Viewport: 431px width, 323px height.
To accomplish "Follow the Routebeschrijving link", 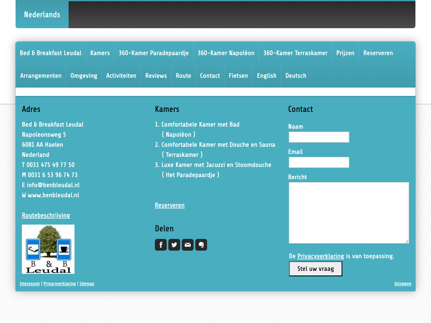I will [46, 215].
